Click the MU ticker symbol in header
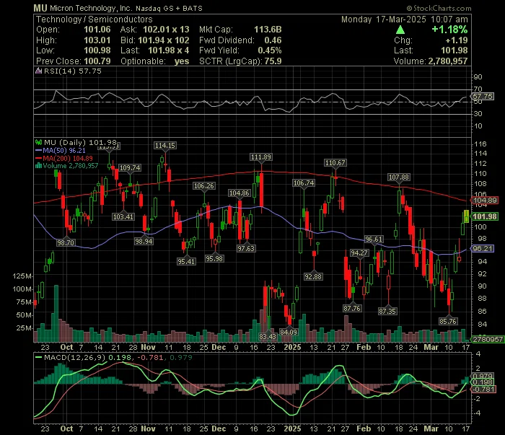Screen dimensions: 505x435 [40, 8]
